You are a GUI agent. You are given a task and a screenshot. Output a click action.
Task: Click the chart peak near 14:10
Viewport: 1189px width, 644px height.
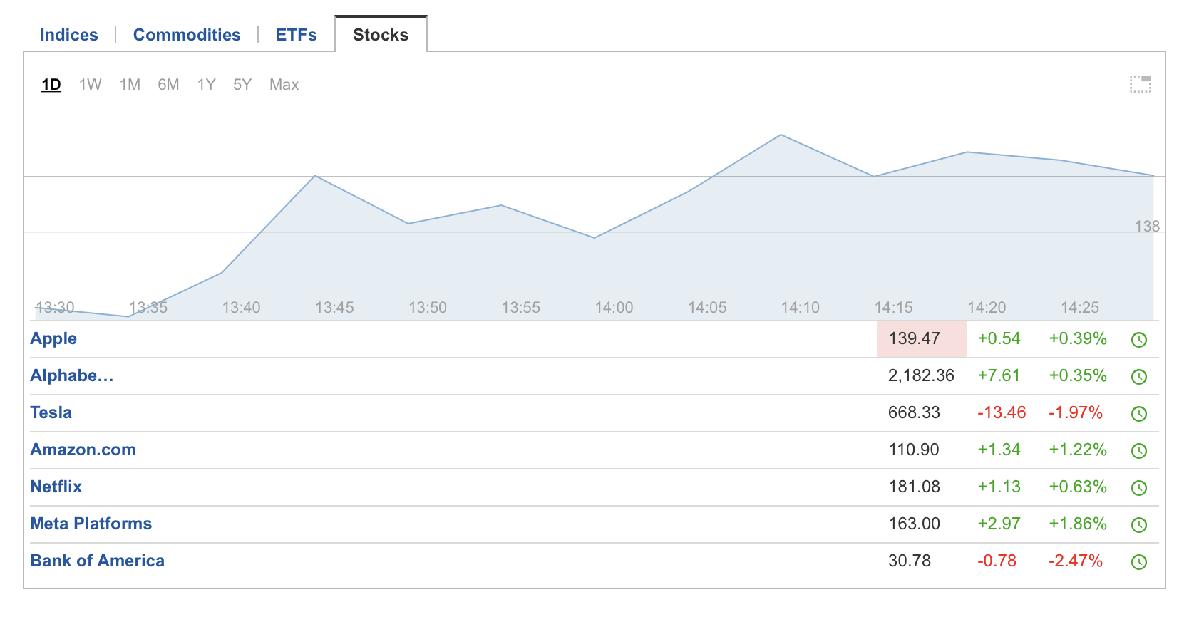[x=781, y=135]
